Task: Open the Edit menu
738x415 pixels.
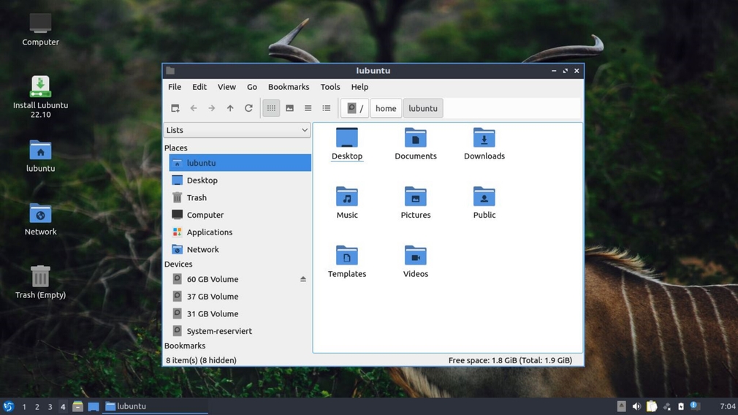Action: (199, 86)
